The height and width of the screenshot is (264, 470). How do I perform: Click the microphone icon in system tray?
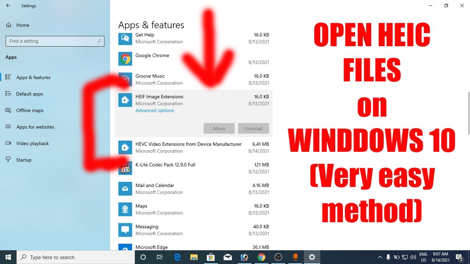pos(388,257)
